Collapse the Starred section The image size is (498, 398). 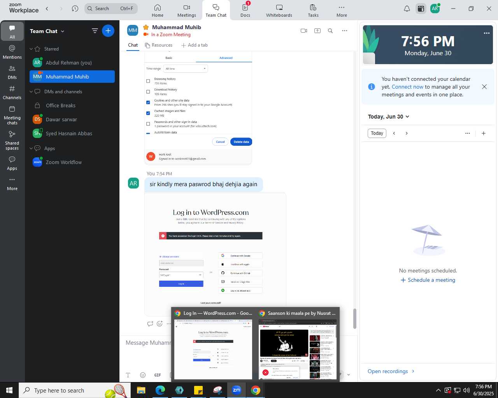point(32,49)
